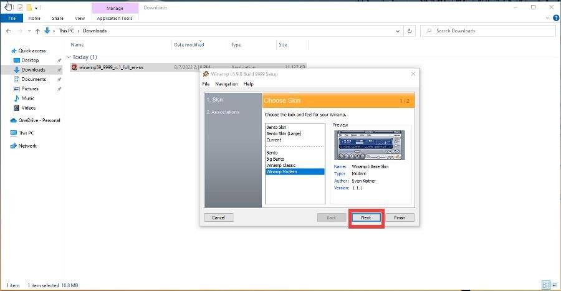Select Winamp Classic skin

(281, 166)
